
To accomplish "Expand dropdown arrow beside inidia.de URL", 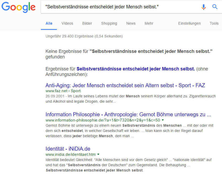I will pyautogui.click(x=98, y=154).
